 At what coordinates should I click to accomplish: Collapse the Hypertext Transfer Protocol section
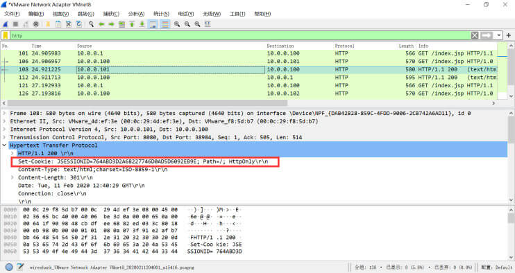click(x=4, y=146)
